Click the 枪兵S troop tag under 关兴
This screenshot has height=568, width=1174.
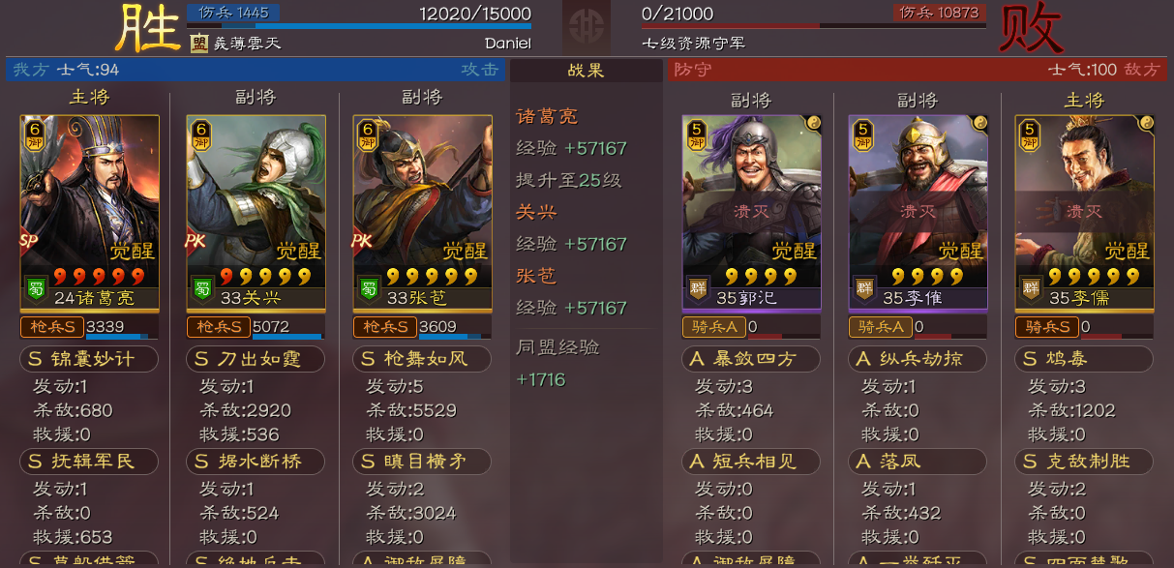pos(219,327)
